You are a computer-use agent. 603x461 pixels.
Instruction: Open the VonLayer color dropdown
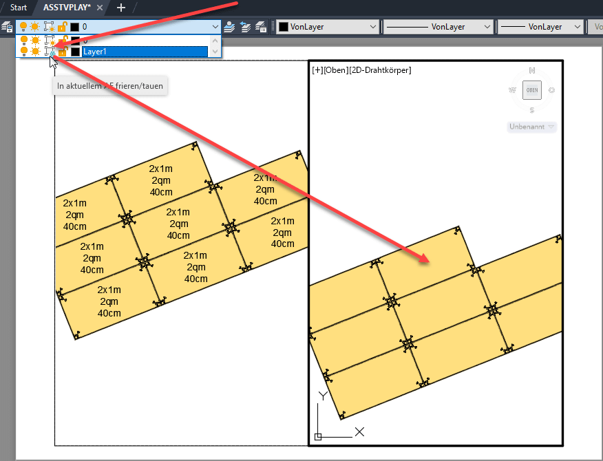328,27
